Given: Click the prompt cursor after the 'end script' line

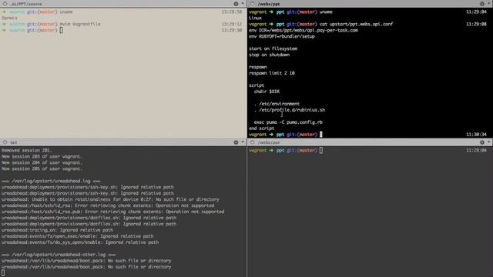Looking at the screenshot, I should tap(321, 135).
